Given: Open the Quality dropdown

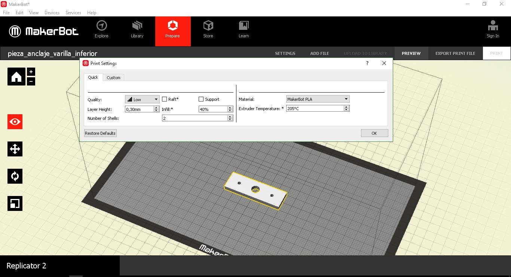Looking at the screenshot, I should pos(142,99).
